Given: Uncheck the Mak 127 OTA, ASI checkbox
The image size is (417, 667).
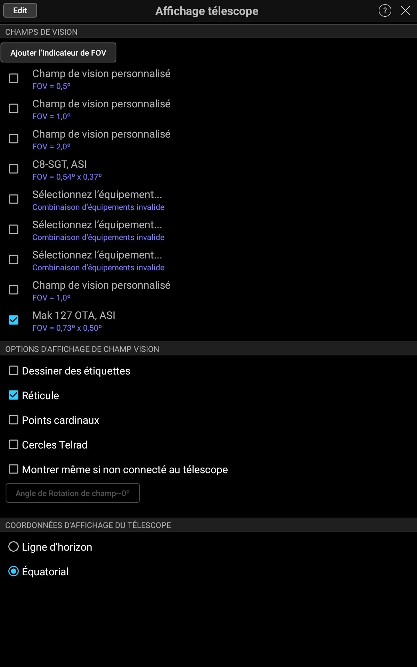Looking at the screenshot, I should [x=14, y=320].
